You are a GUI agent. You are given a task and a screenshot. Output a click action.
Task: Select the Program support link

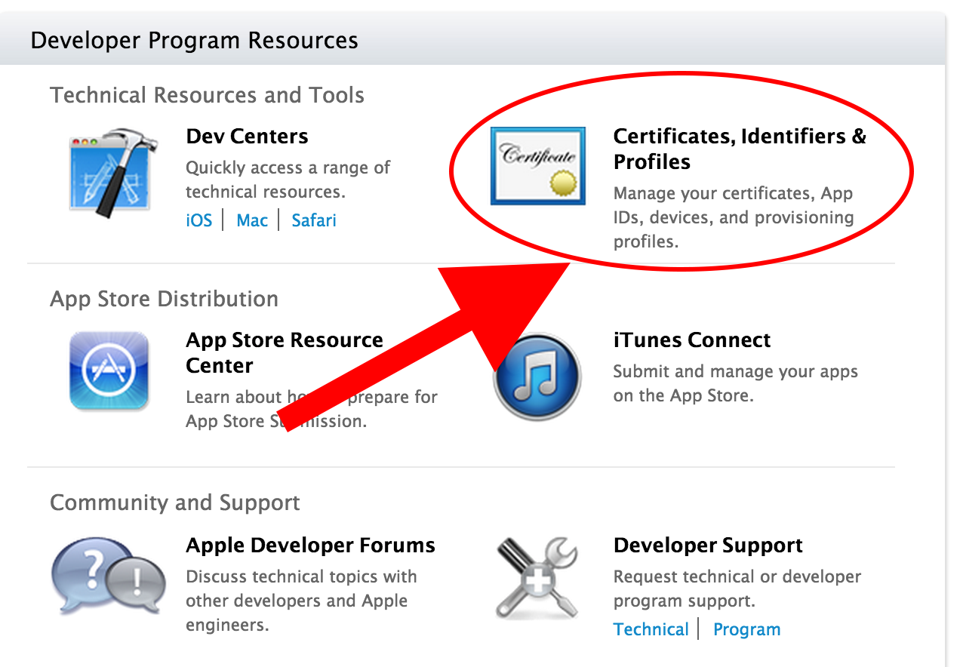click(x=747, y=629)
